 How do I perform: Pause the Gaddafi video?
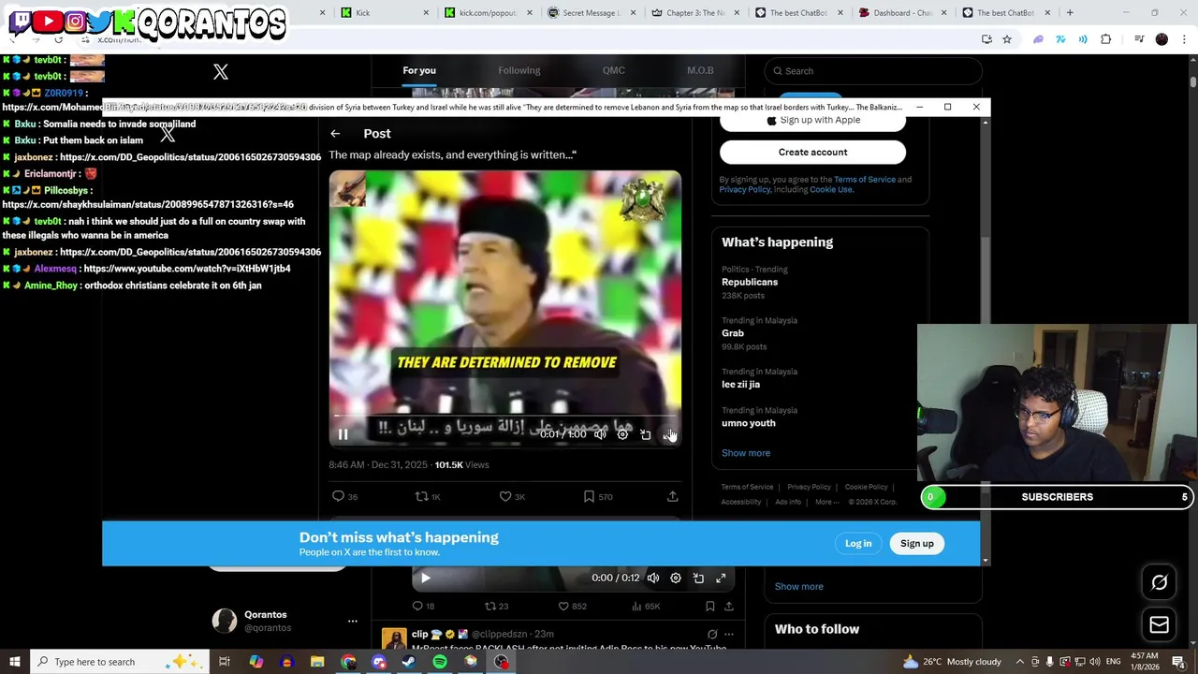(x=343, y=434)
